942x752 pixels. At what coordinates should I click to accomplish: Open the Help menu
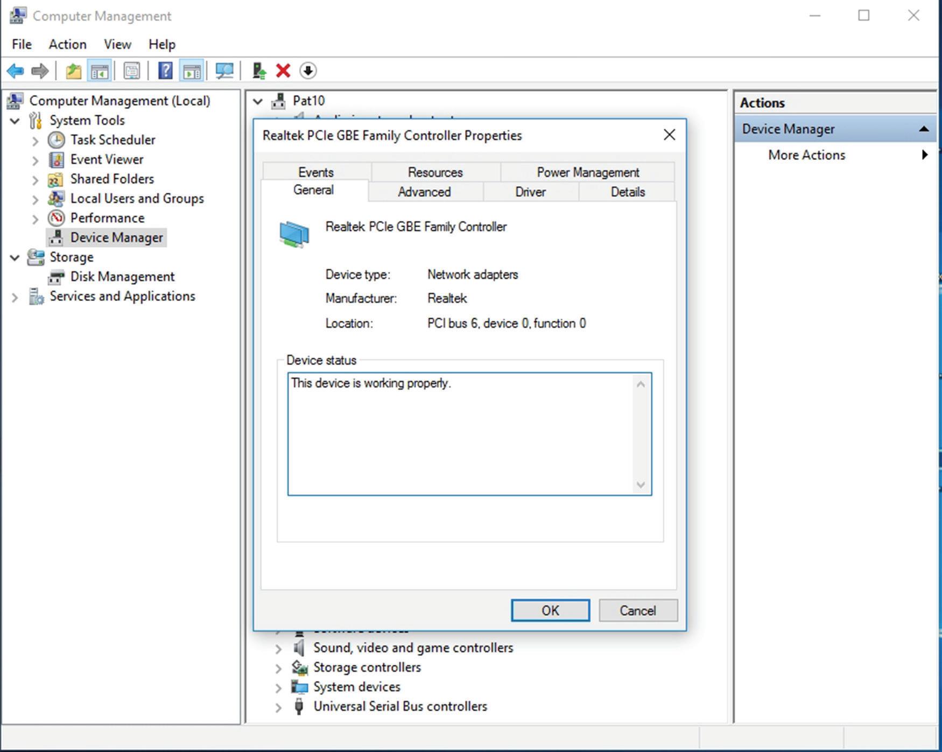click(162, 44)
